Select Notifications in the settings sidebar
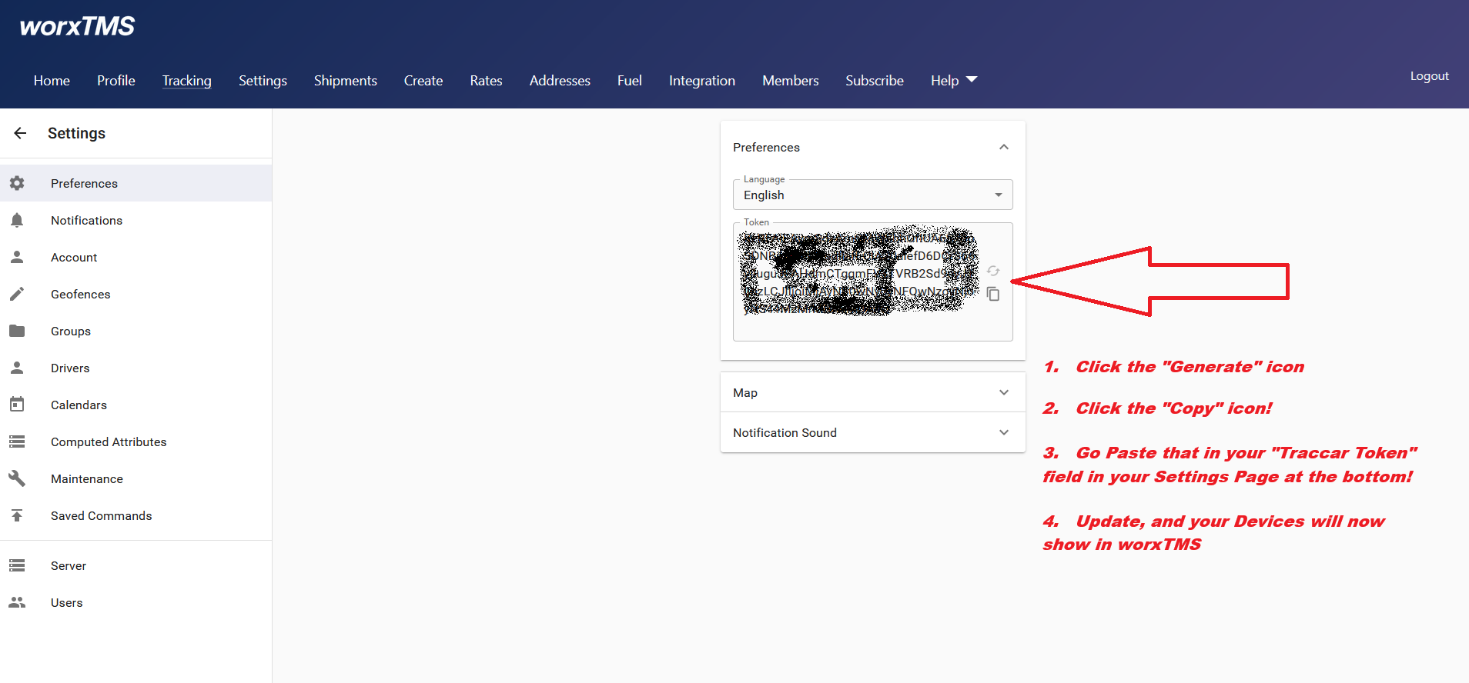The width and height of the screenshot is (1469, 683). click(136, 220)
